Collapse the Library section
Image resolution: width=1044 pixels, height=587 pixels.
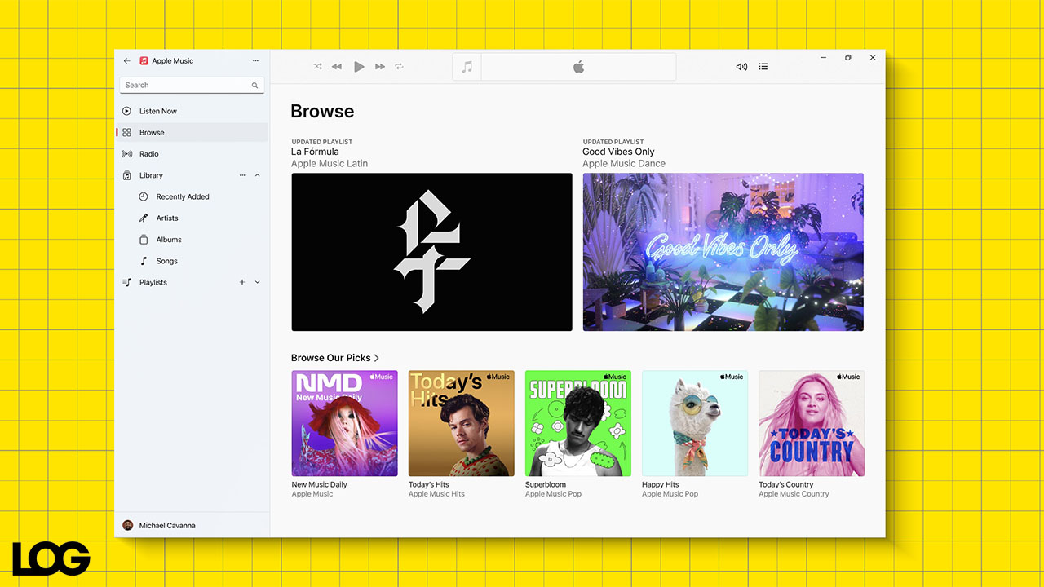coord(258,175)
